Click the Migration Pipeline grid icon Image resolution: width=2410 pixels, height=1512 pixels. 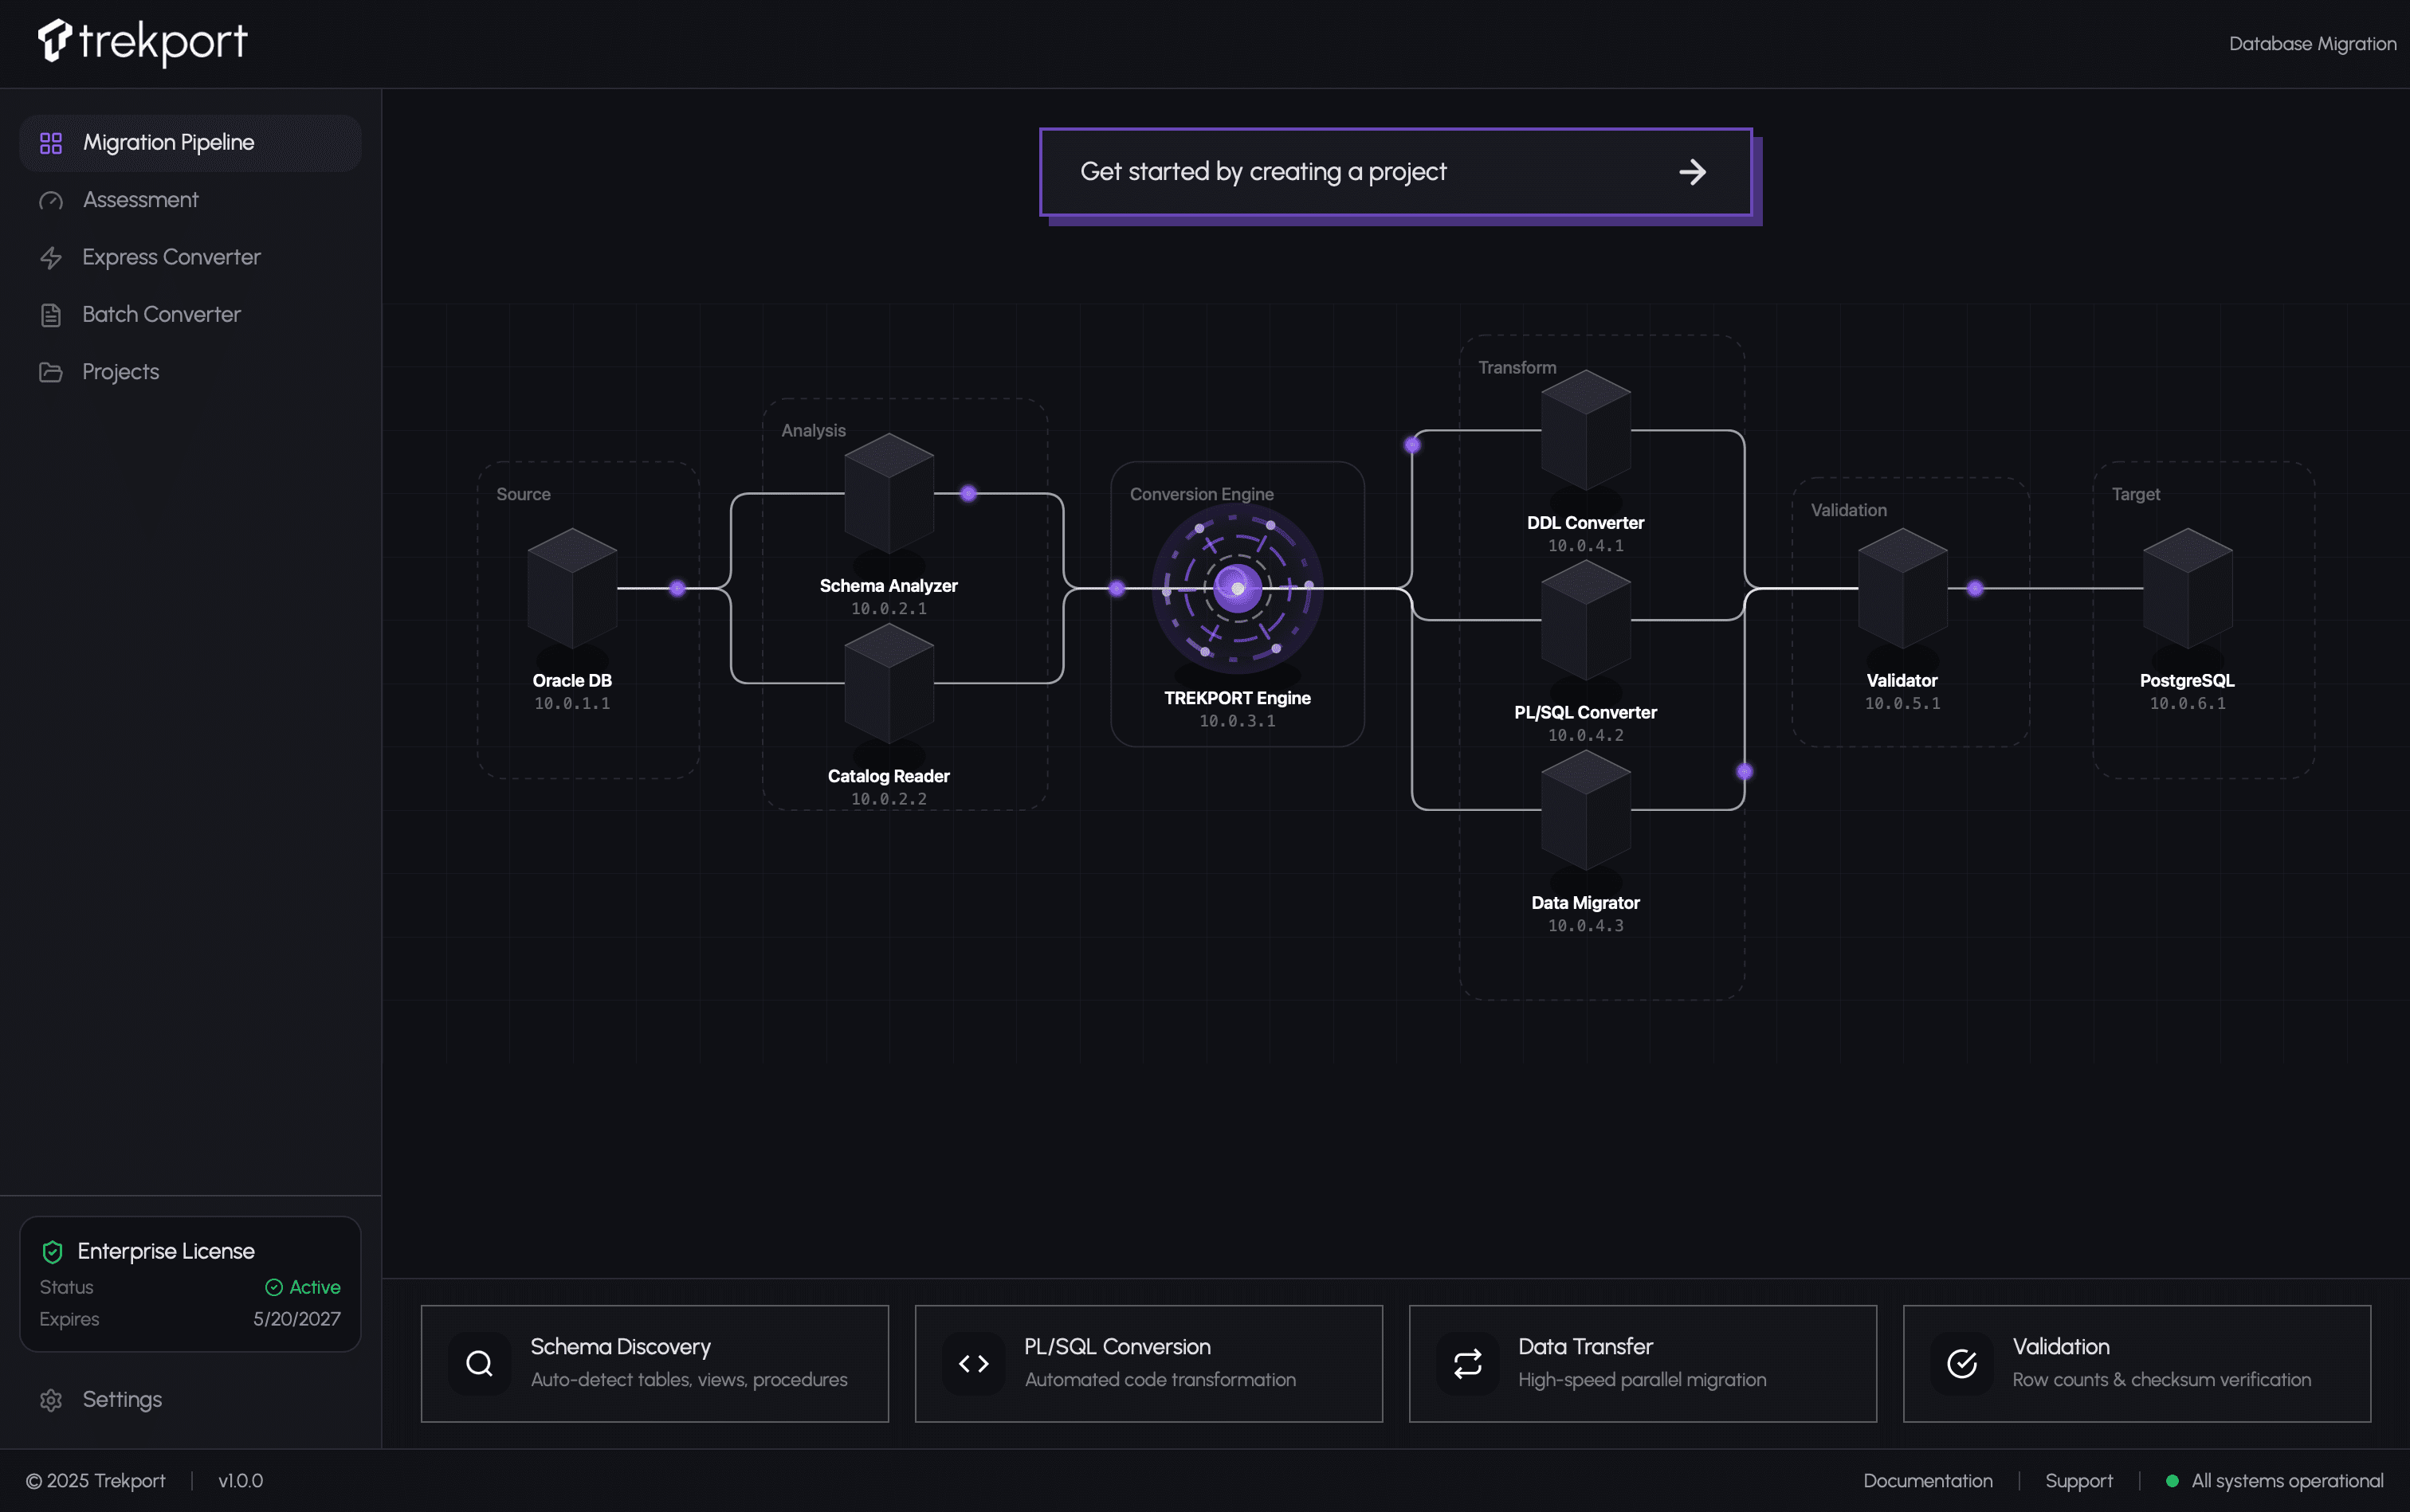(x=51, y=143)
